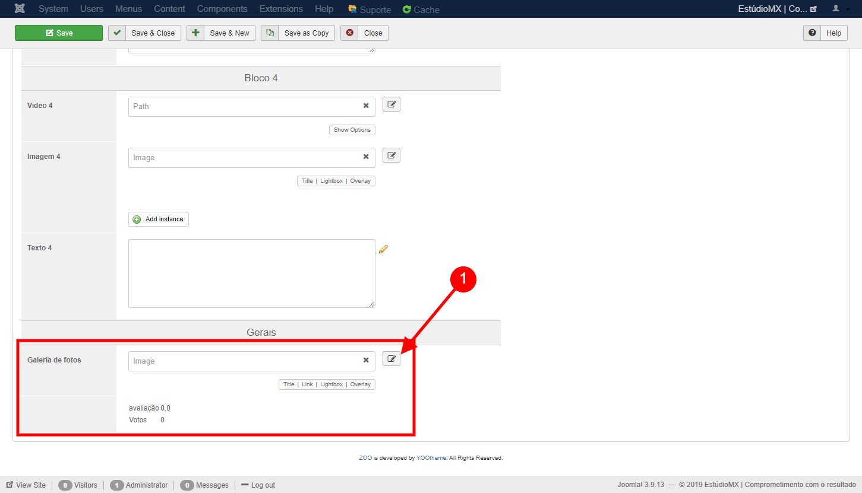Click inside the Texto 4 text area
Image resolution: width=862 pixels, height=493 pixels.
point(251,273)
